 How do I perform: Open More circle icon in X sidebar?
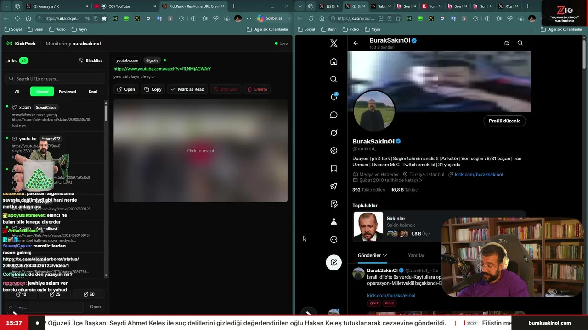point(334,240)
